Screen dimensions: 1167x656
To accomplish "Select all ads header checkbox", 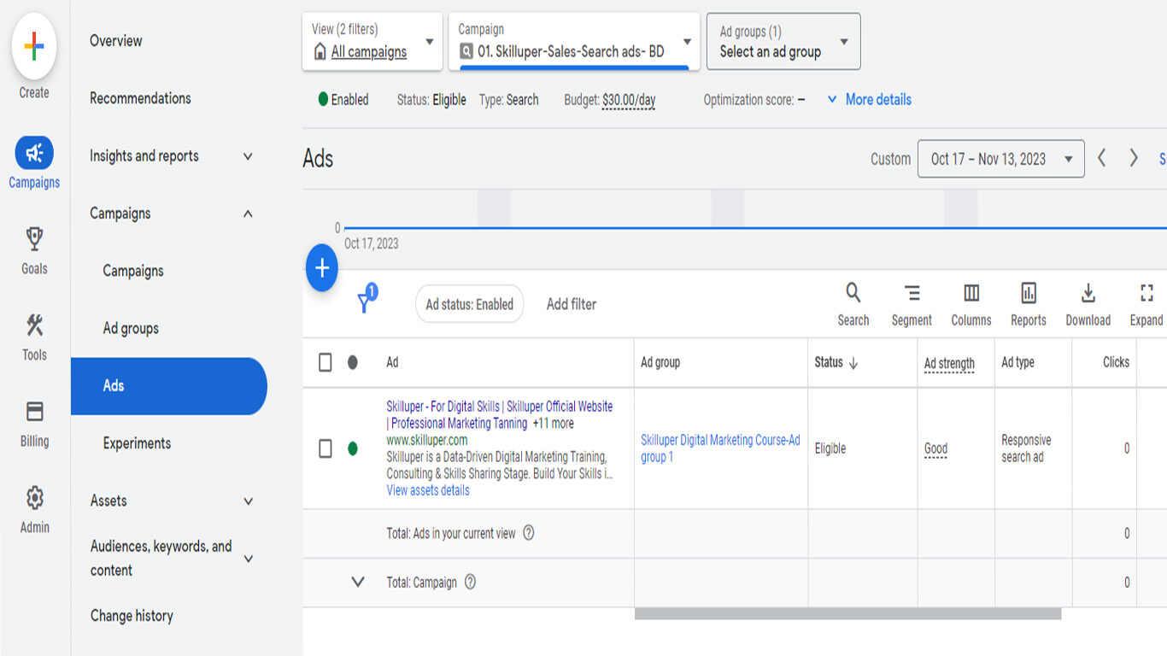I will [325, 362].
